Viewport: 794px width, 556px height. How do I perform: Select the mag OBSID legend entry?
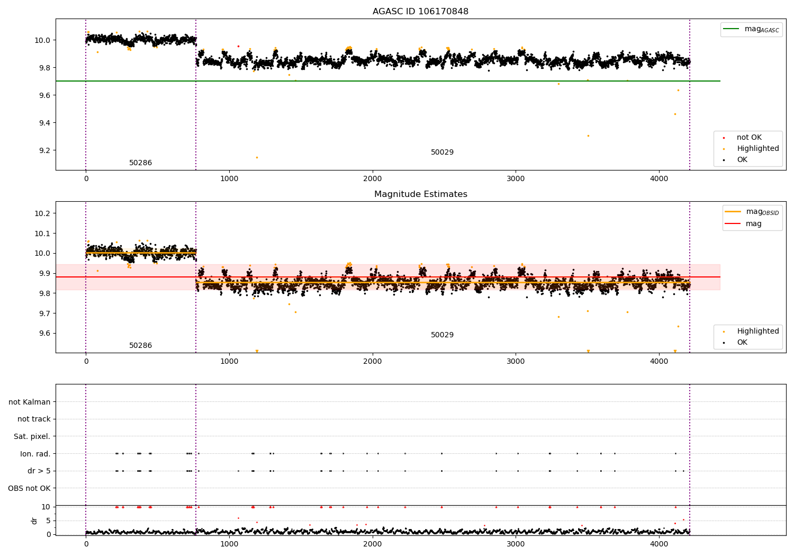point(752,212)
